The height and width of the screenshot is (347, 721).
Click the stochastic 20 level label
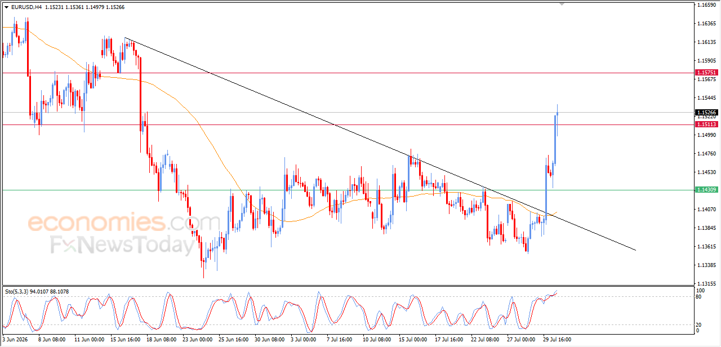[699, 324]
